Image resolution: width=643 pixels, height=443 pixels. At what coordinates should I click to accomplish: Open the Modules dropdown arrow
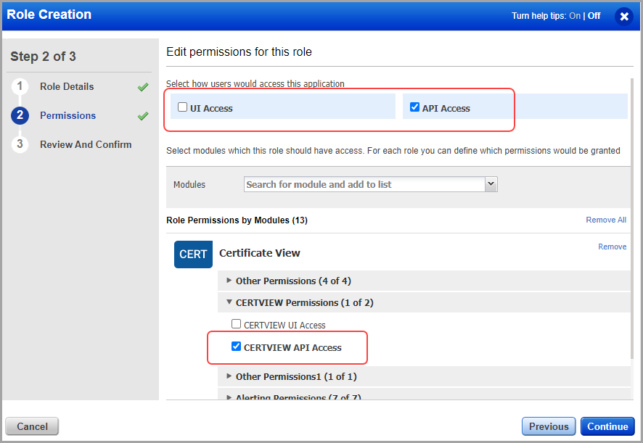click(x=491, y=184)
